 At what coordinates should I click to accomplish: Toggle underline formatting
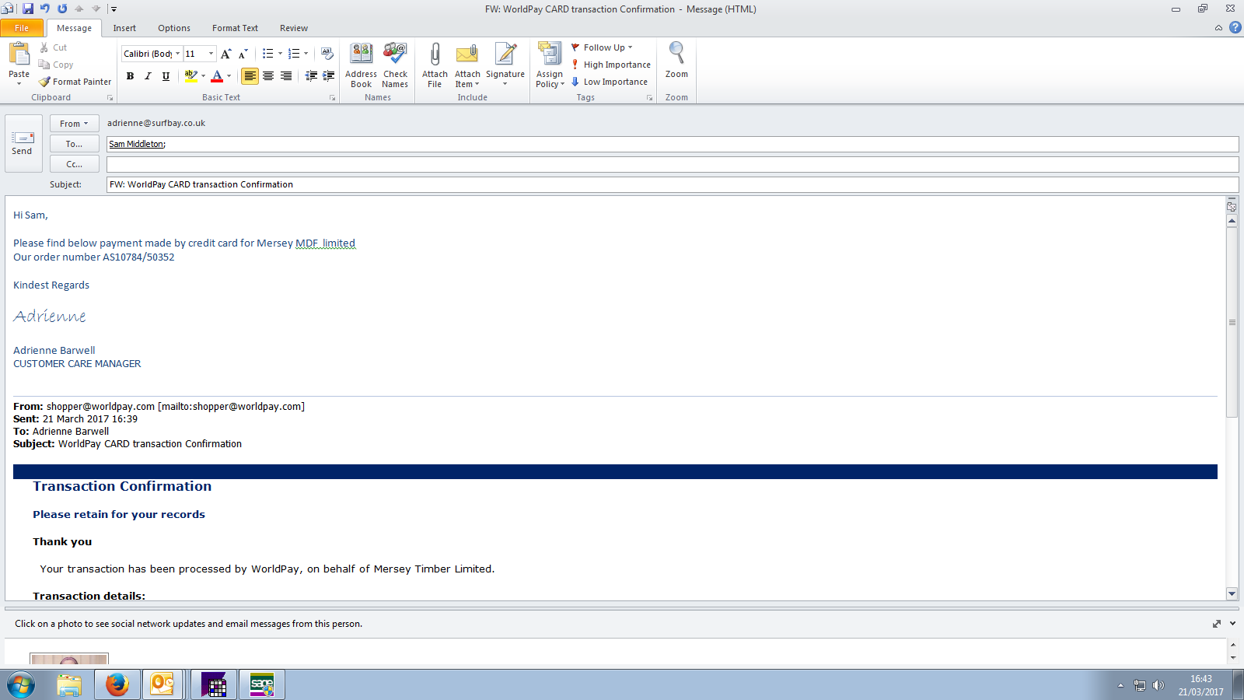166,76
